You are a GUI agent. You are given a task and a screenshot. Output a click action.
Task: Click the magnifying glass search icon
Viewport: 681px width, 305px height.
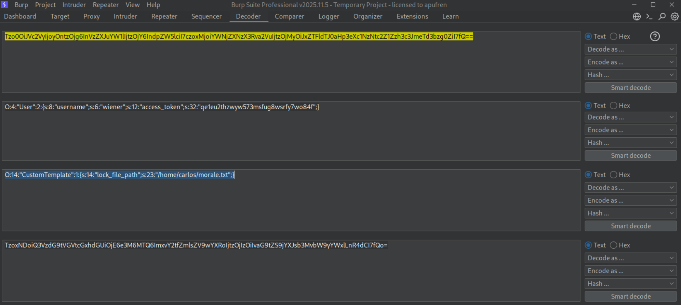click(662, 16)
